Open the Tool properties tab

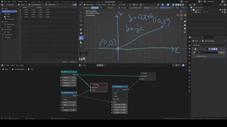189,42
